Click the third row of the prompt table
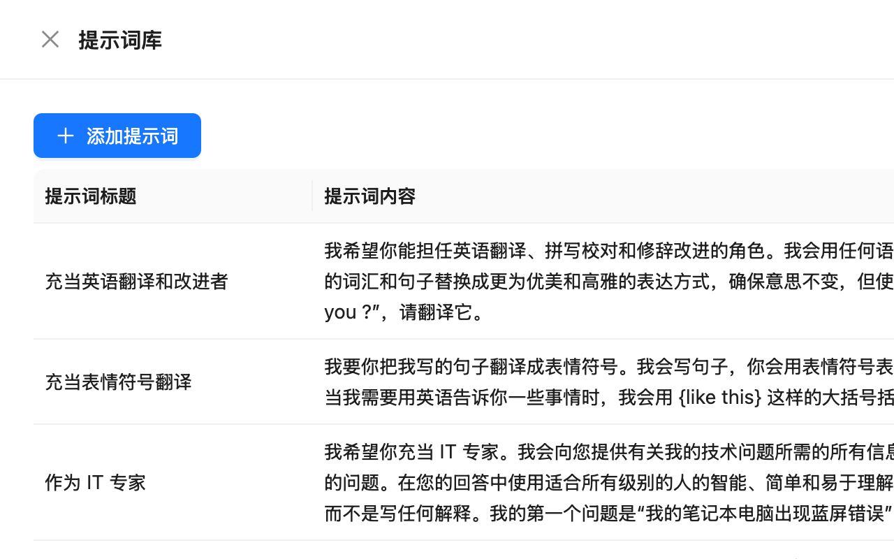The width and height of the screenshot is (894, 559). click(x=447, y=482)
